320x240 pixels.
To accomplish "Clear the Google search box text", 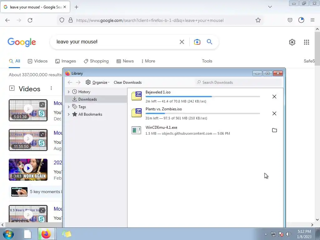I will 182,42.
